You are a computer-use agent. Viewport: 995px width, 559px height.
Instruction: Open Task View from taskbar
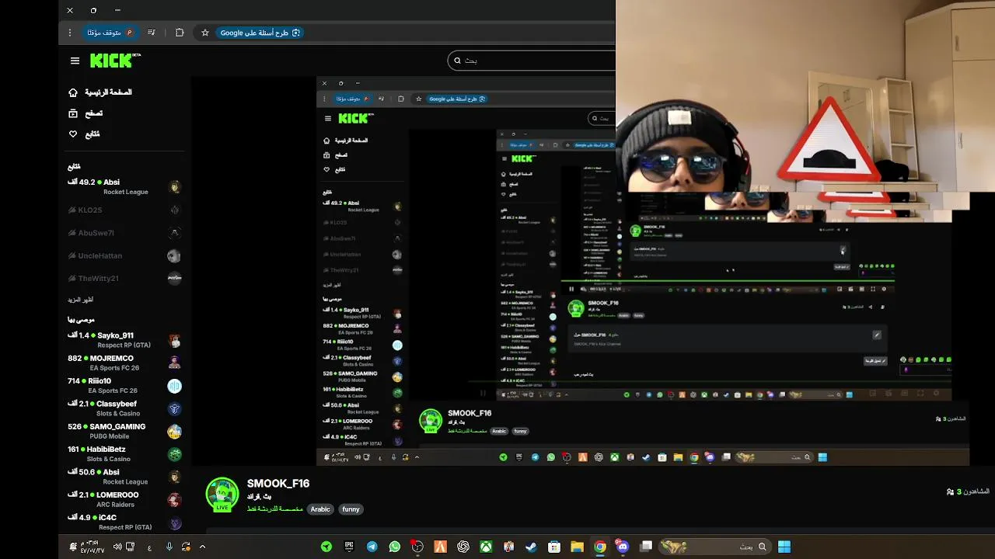click(646, 547)
